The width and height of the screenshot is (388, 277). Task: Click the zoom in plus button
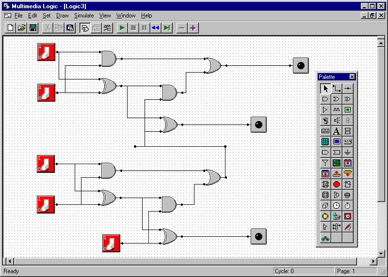click(x=193, y=28)
